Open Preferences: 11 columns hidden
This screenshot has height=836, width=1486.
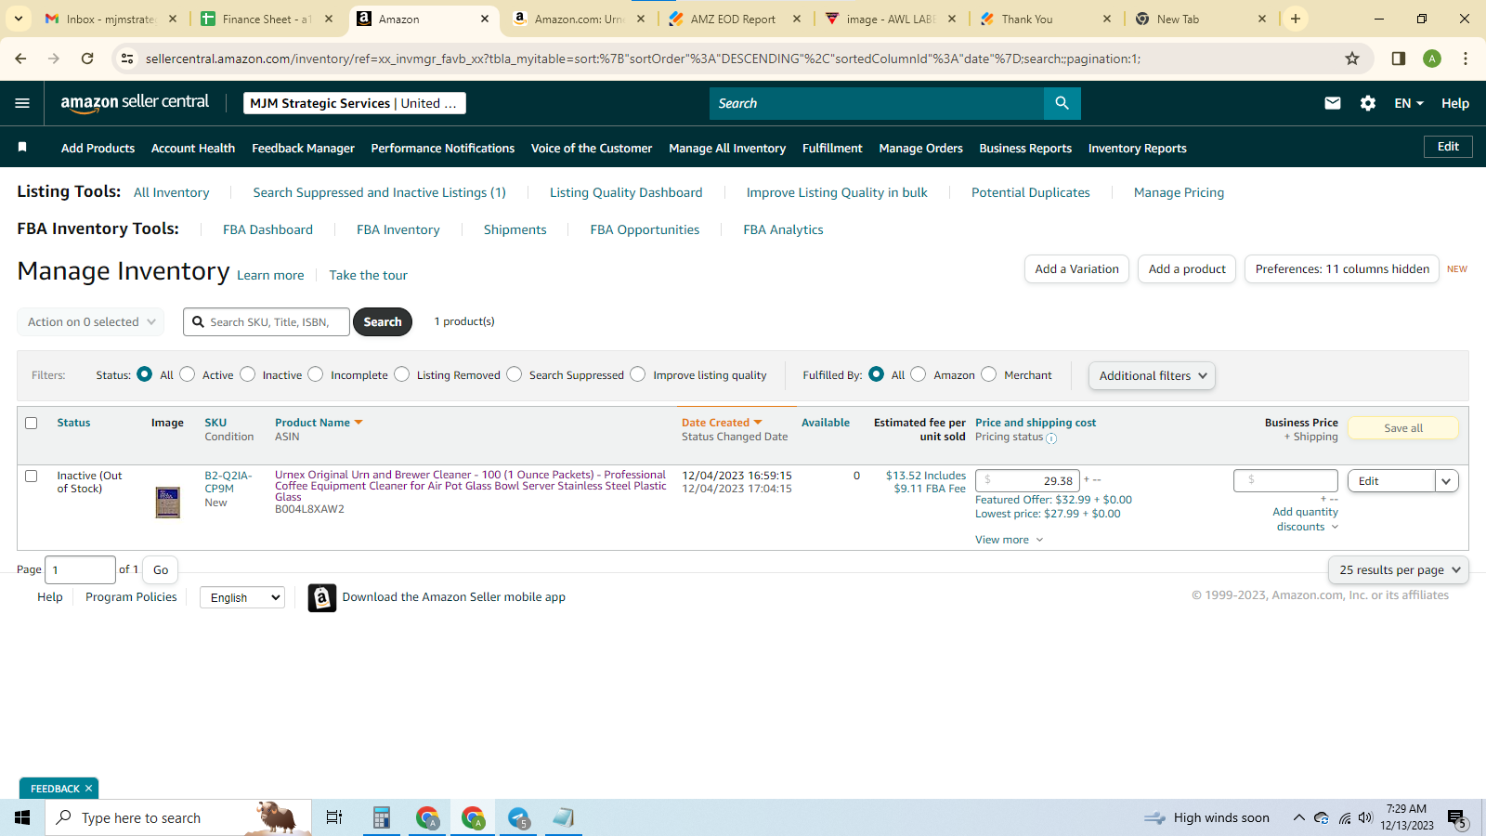(x=1342, y=269)
